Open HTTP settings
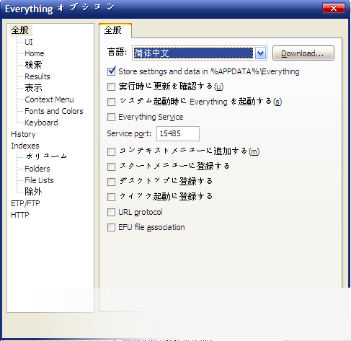The height and width of the screenshot is (341, 351). tap(20, 215)
